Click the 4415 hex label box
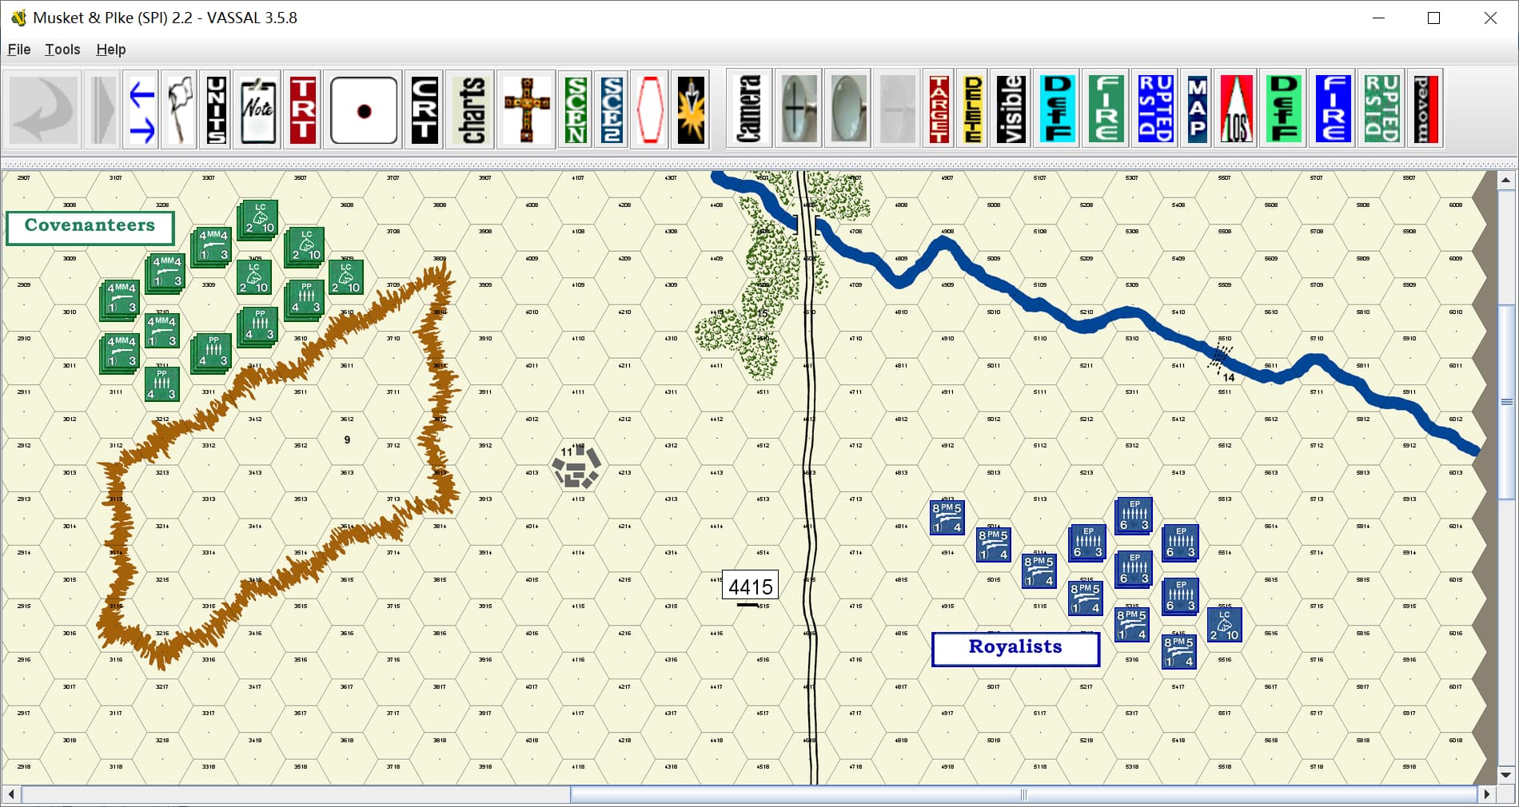This screenshot has height=807, width=1519. [750, 586]
